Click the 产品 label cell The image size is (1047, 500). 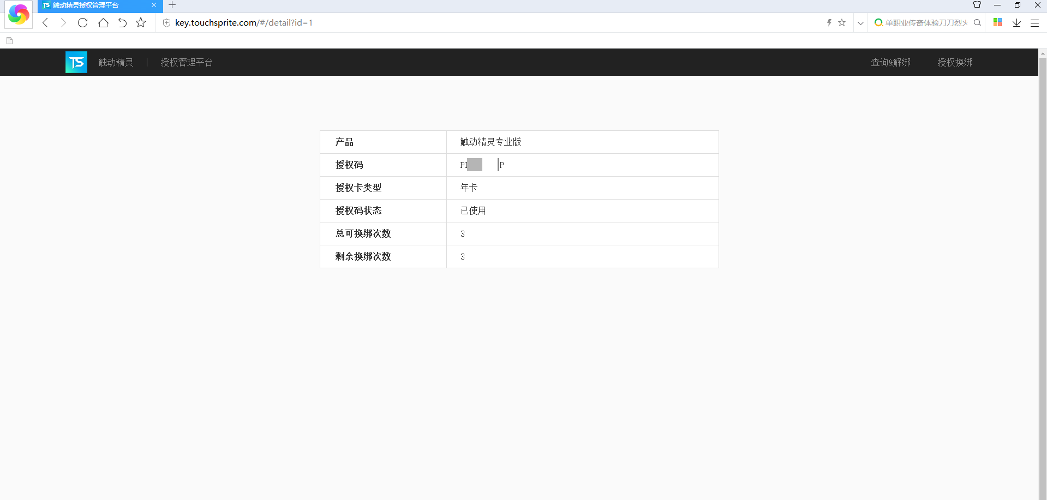383,142
